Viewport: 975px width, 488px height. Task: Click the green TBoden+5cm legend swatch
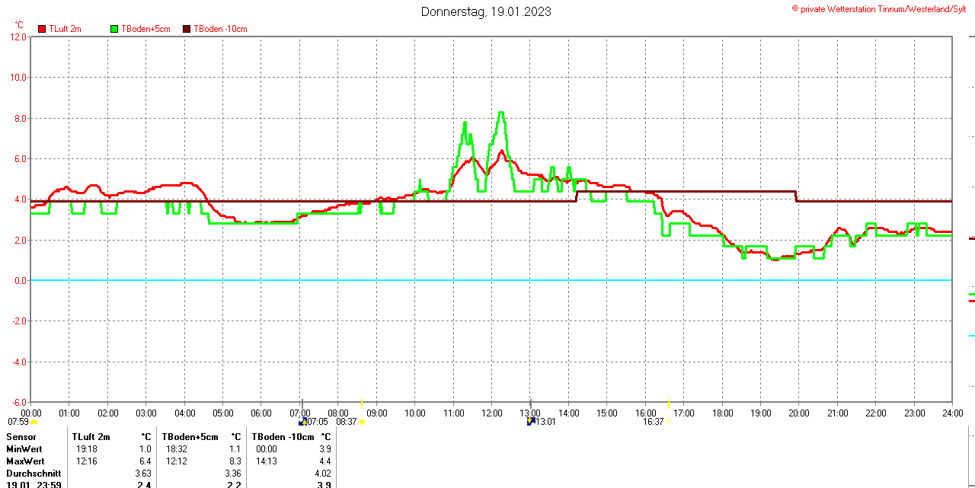point(115,29)
